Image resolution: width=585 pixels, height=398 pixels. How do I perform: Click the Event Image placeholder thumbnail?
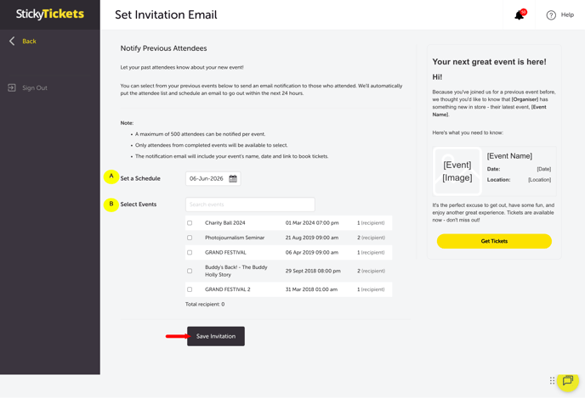pyautogui.click(x=457, y=171)
